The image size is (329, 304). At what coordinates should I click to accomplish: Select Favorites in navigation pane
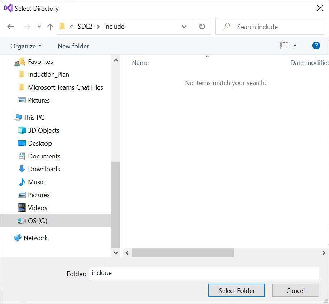tap(40, 62)
